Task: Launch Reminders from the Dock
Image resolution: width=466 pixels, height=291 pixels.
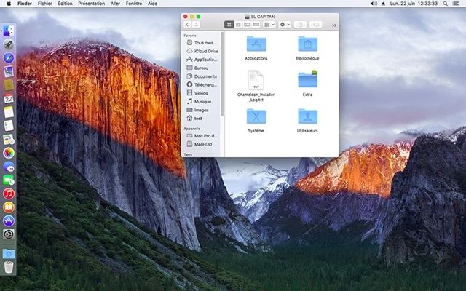Action: coord(9,126)
